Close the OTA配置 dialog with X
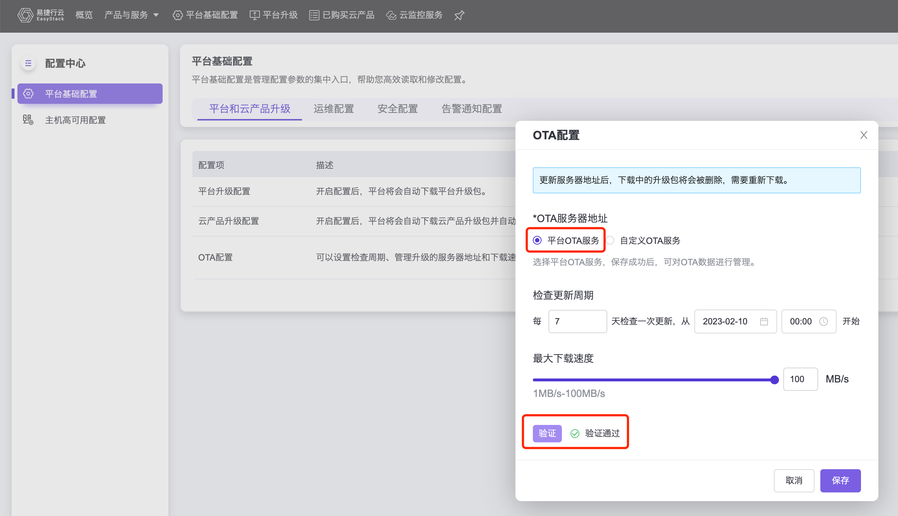Image resolution: width=898 pixels, height=516 pixels. [864, 135]
